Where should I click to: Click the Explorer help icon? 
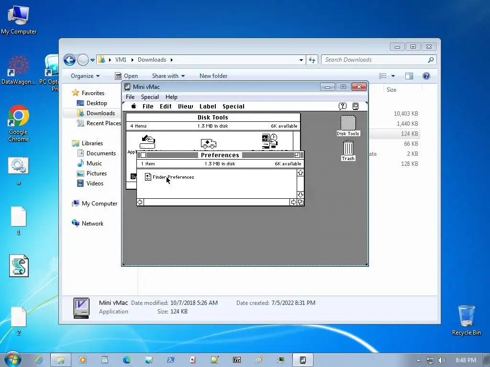[426, 76]
